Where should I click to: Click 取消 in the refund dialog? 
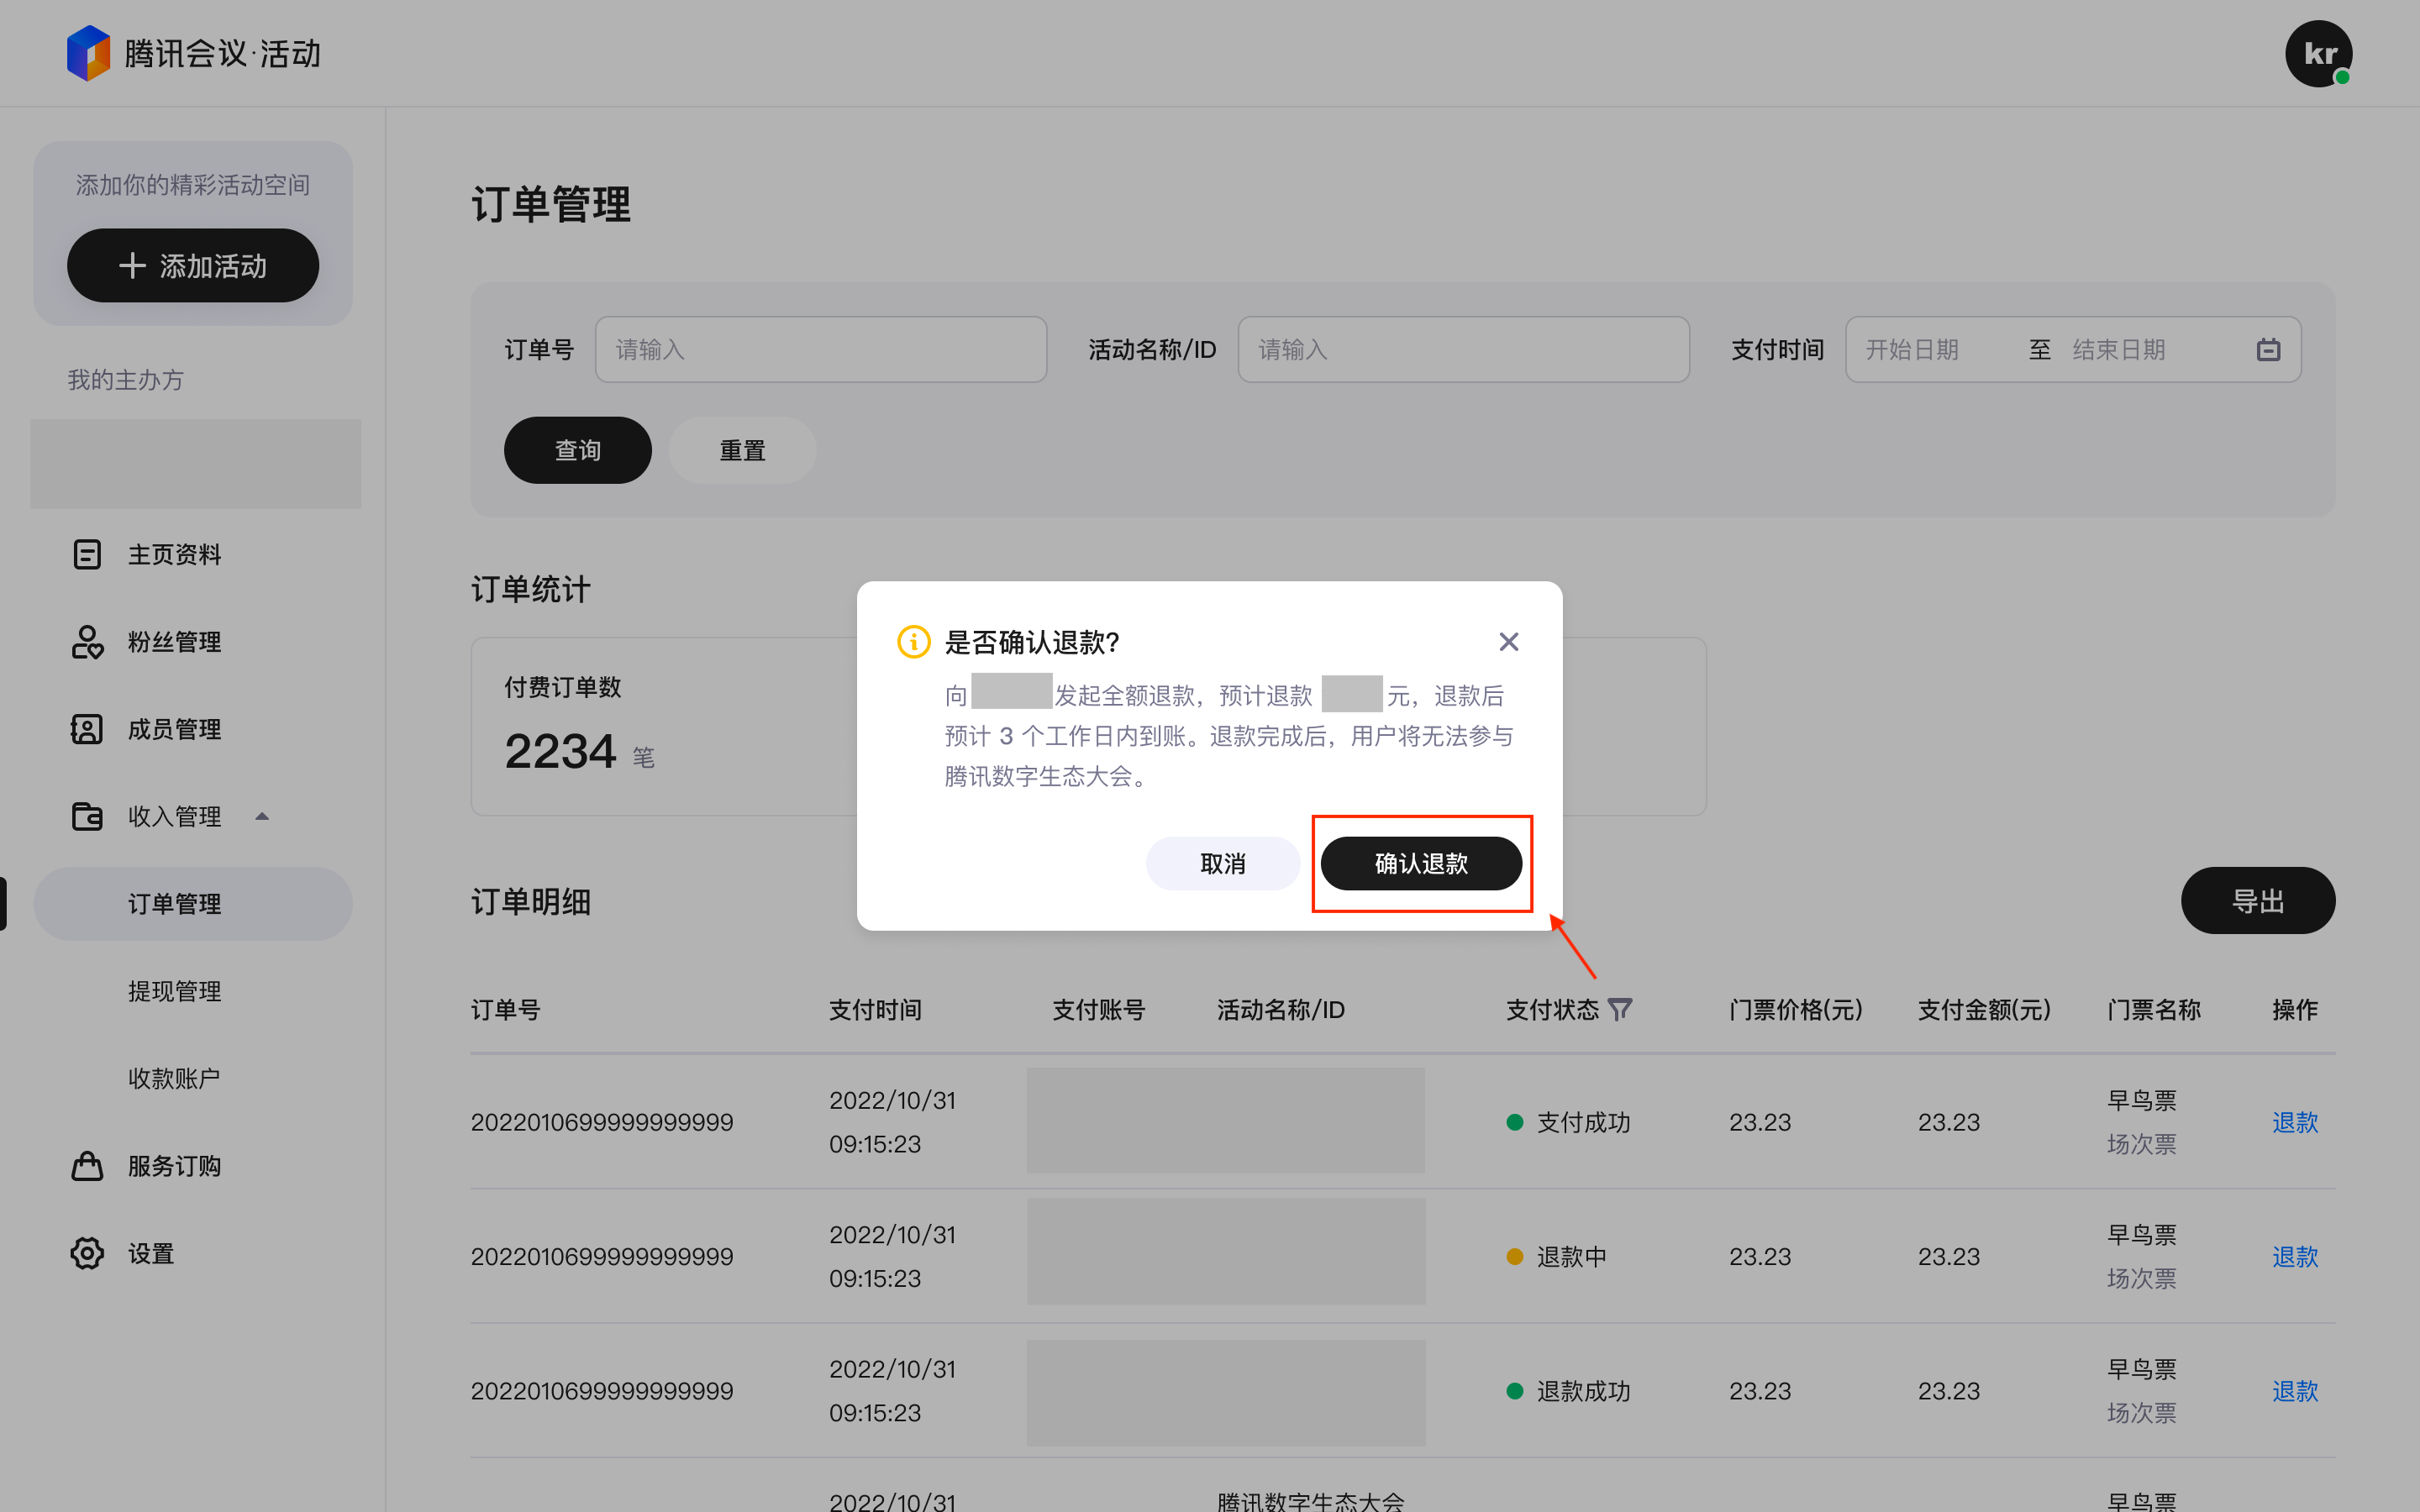(1222, 863)
